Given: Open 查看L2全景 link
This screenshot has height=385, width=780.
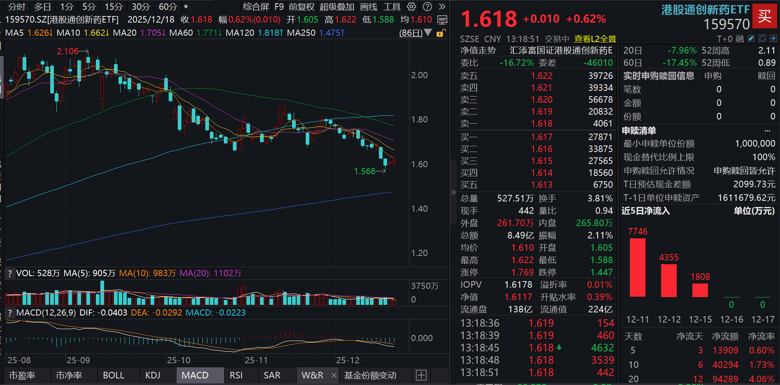Looking at the screenshot, I should 595,39.
